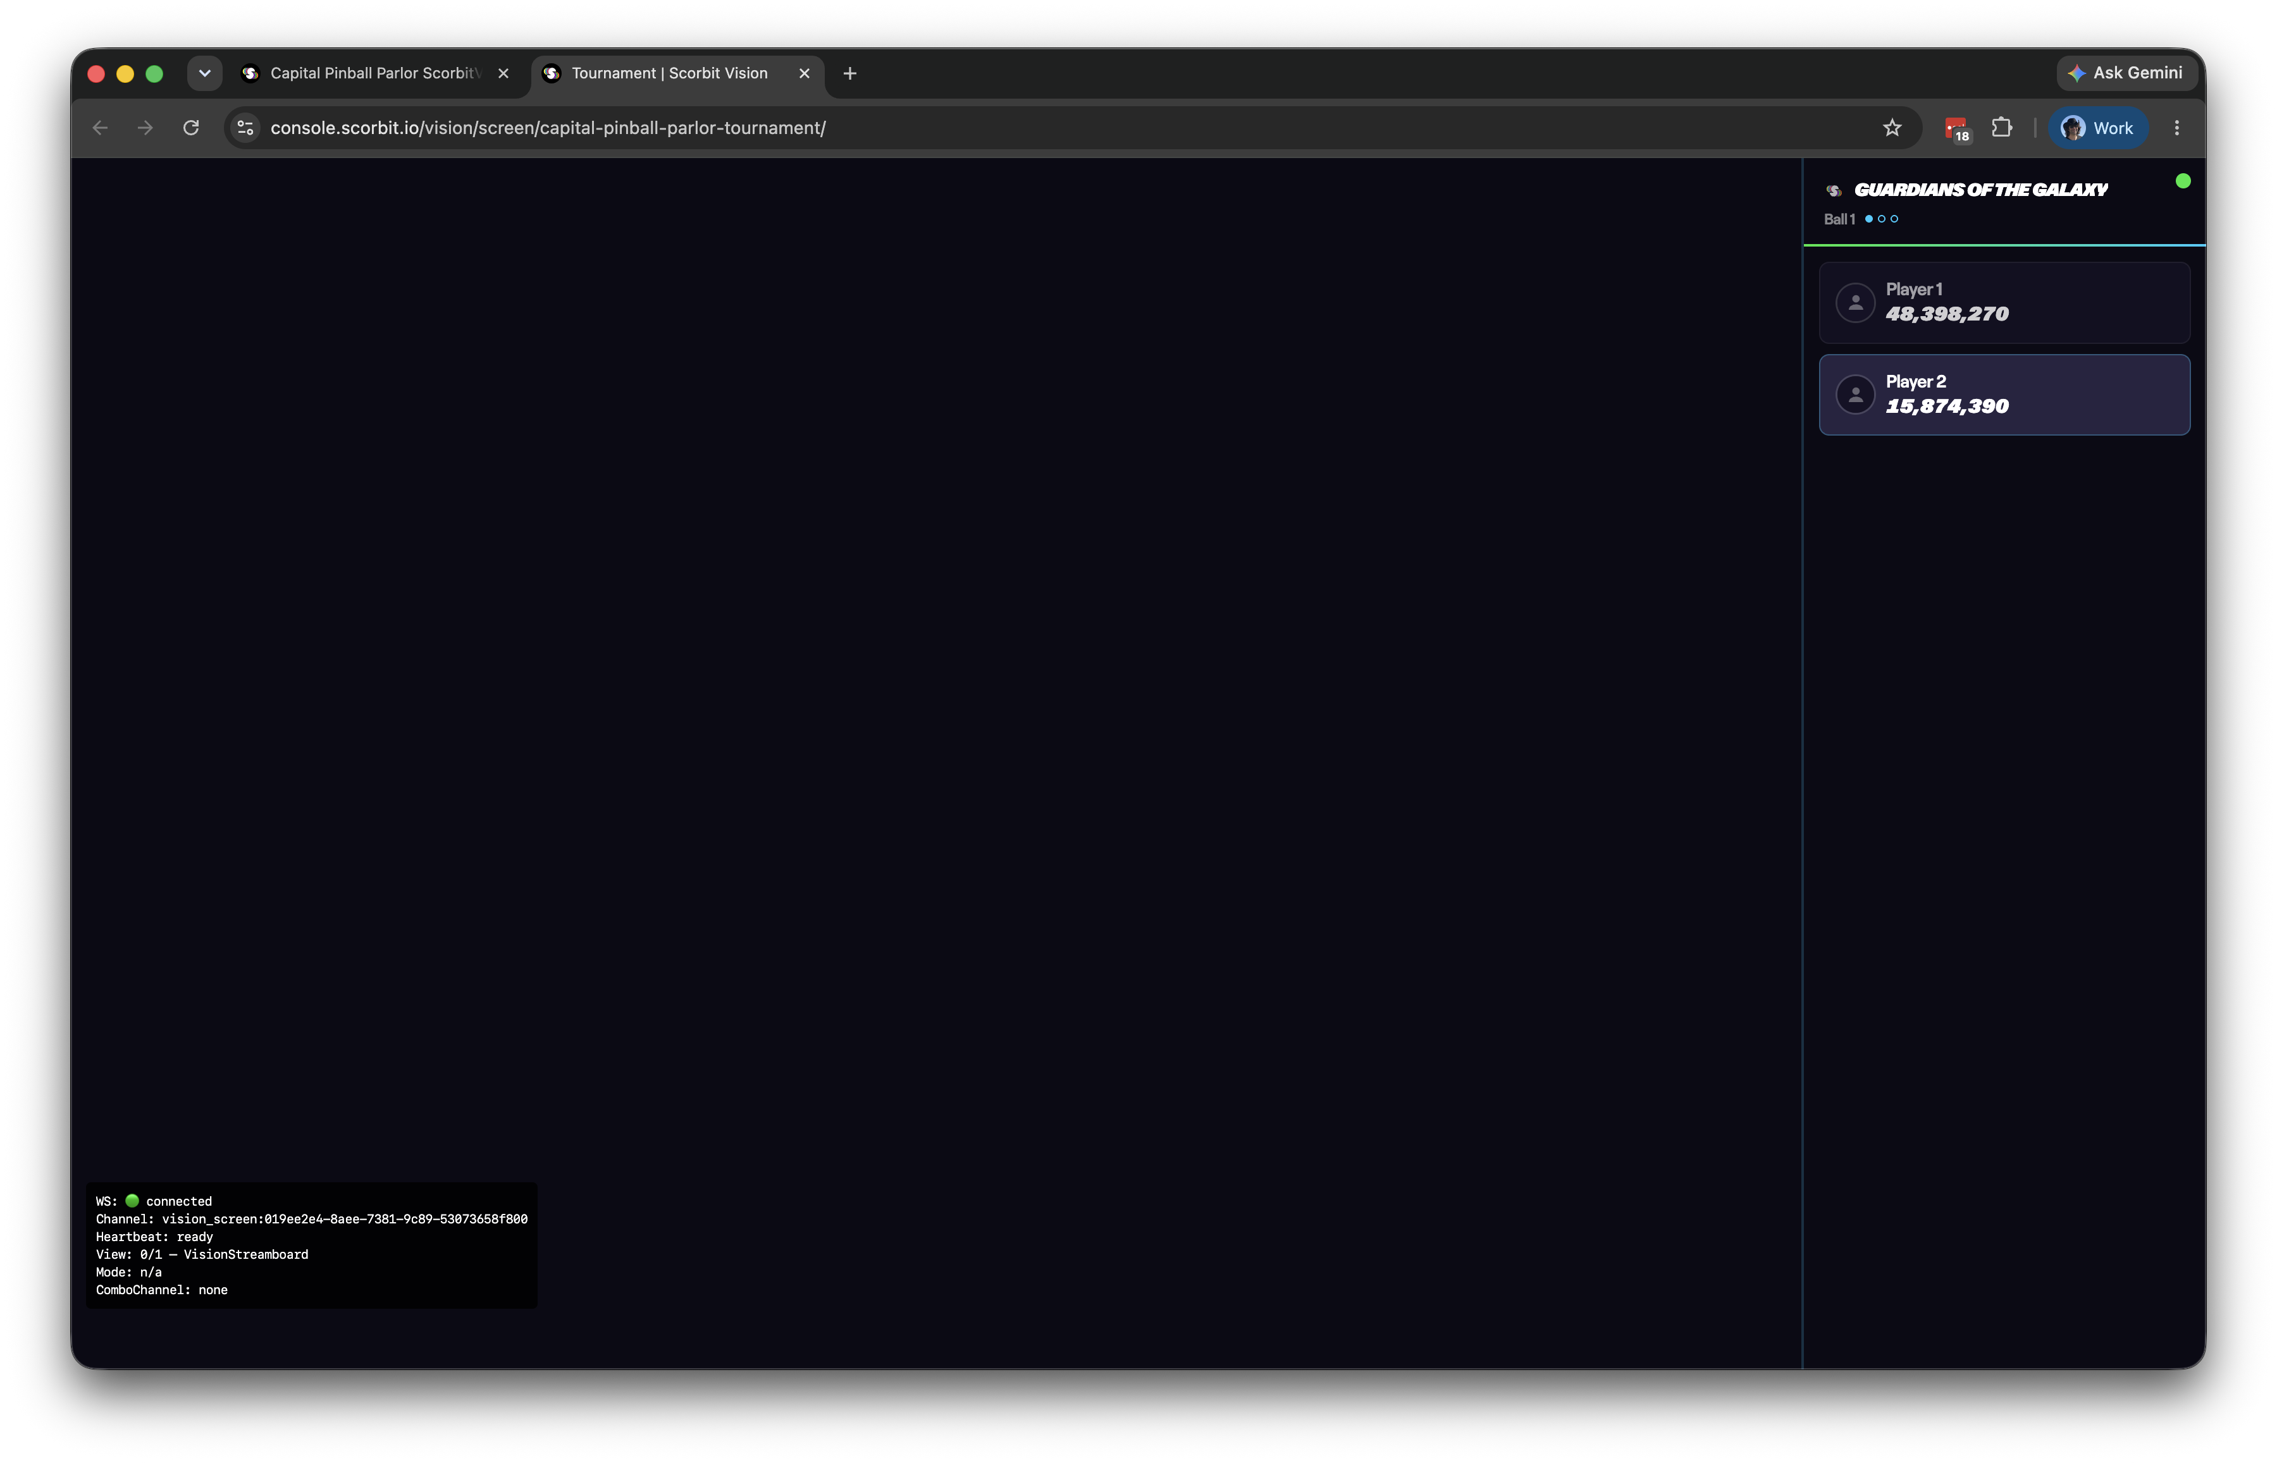The width and height of the screenshot is (2277, 1463).
Task: Click the Player 1 avatar icon
Action: click(1855, 303)
